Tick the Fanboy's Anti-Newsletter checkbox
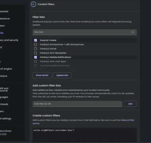 coord(35,53)
